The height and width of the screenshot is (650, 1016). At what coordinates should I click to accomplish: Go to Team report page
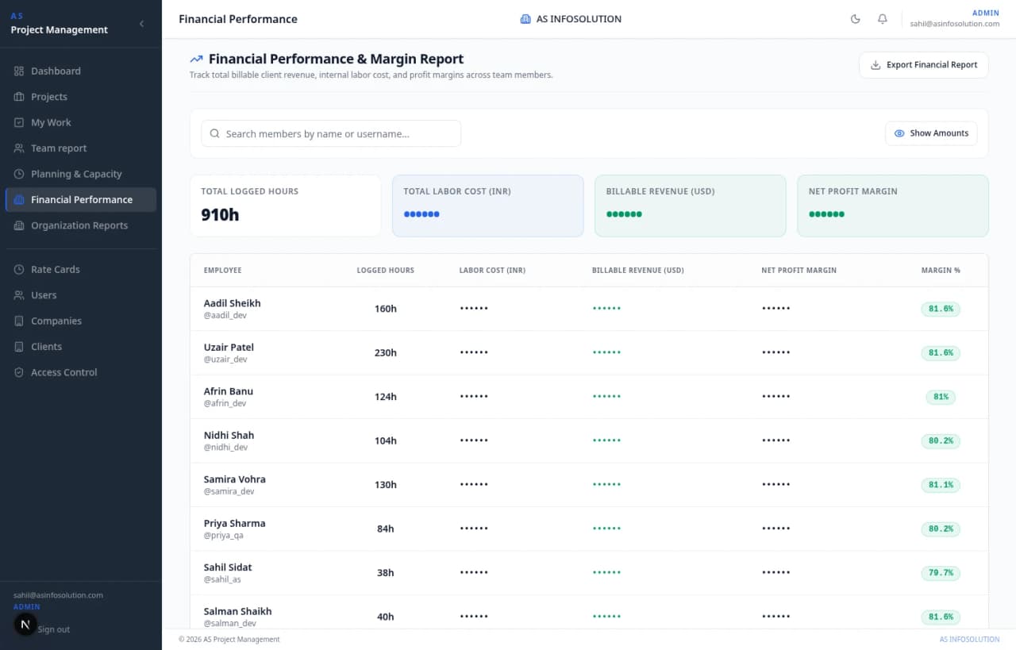click(x=81, y=148)
